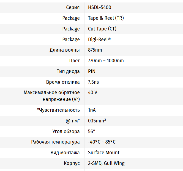Click the 40 V reverse voltage value

coord(92,92)
